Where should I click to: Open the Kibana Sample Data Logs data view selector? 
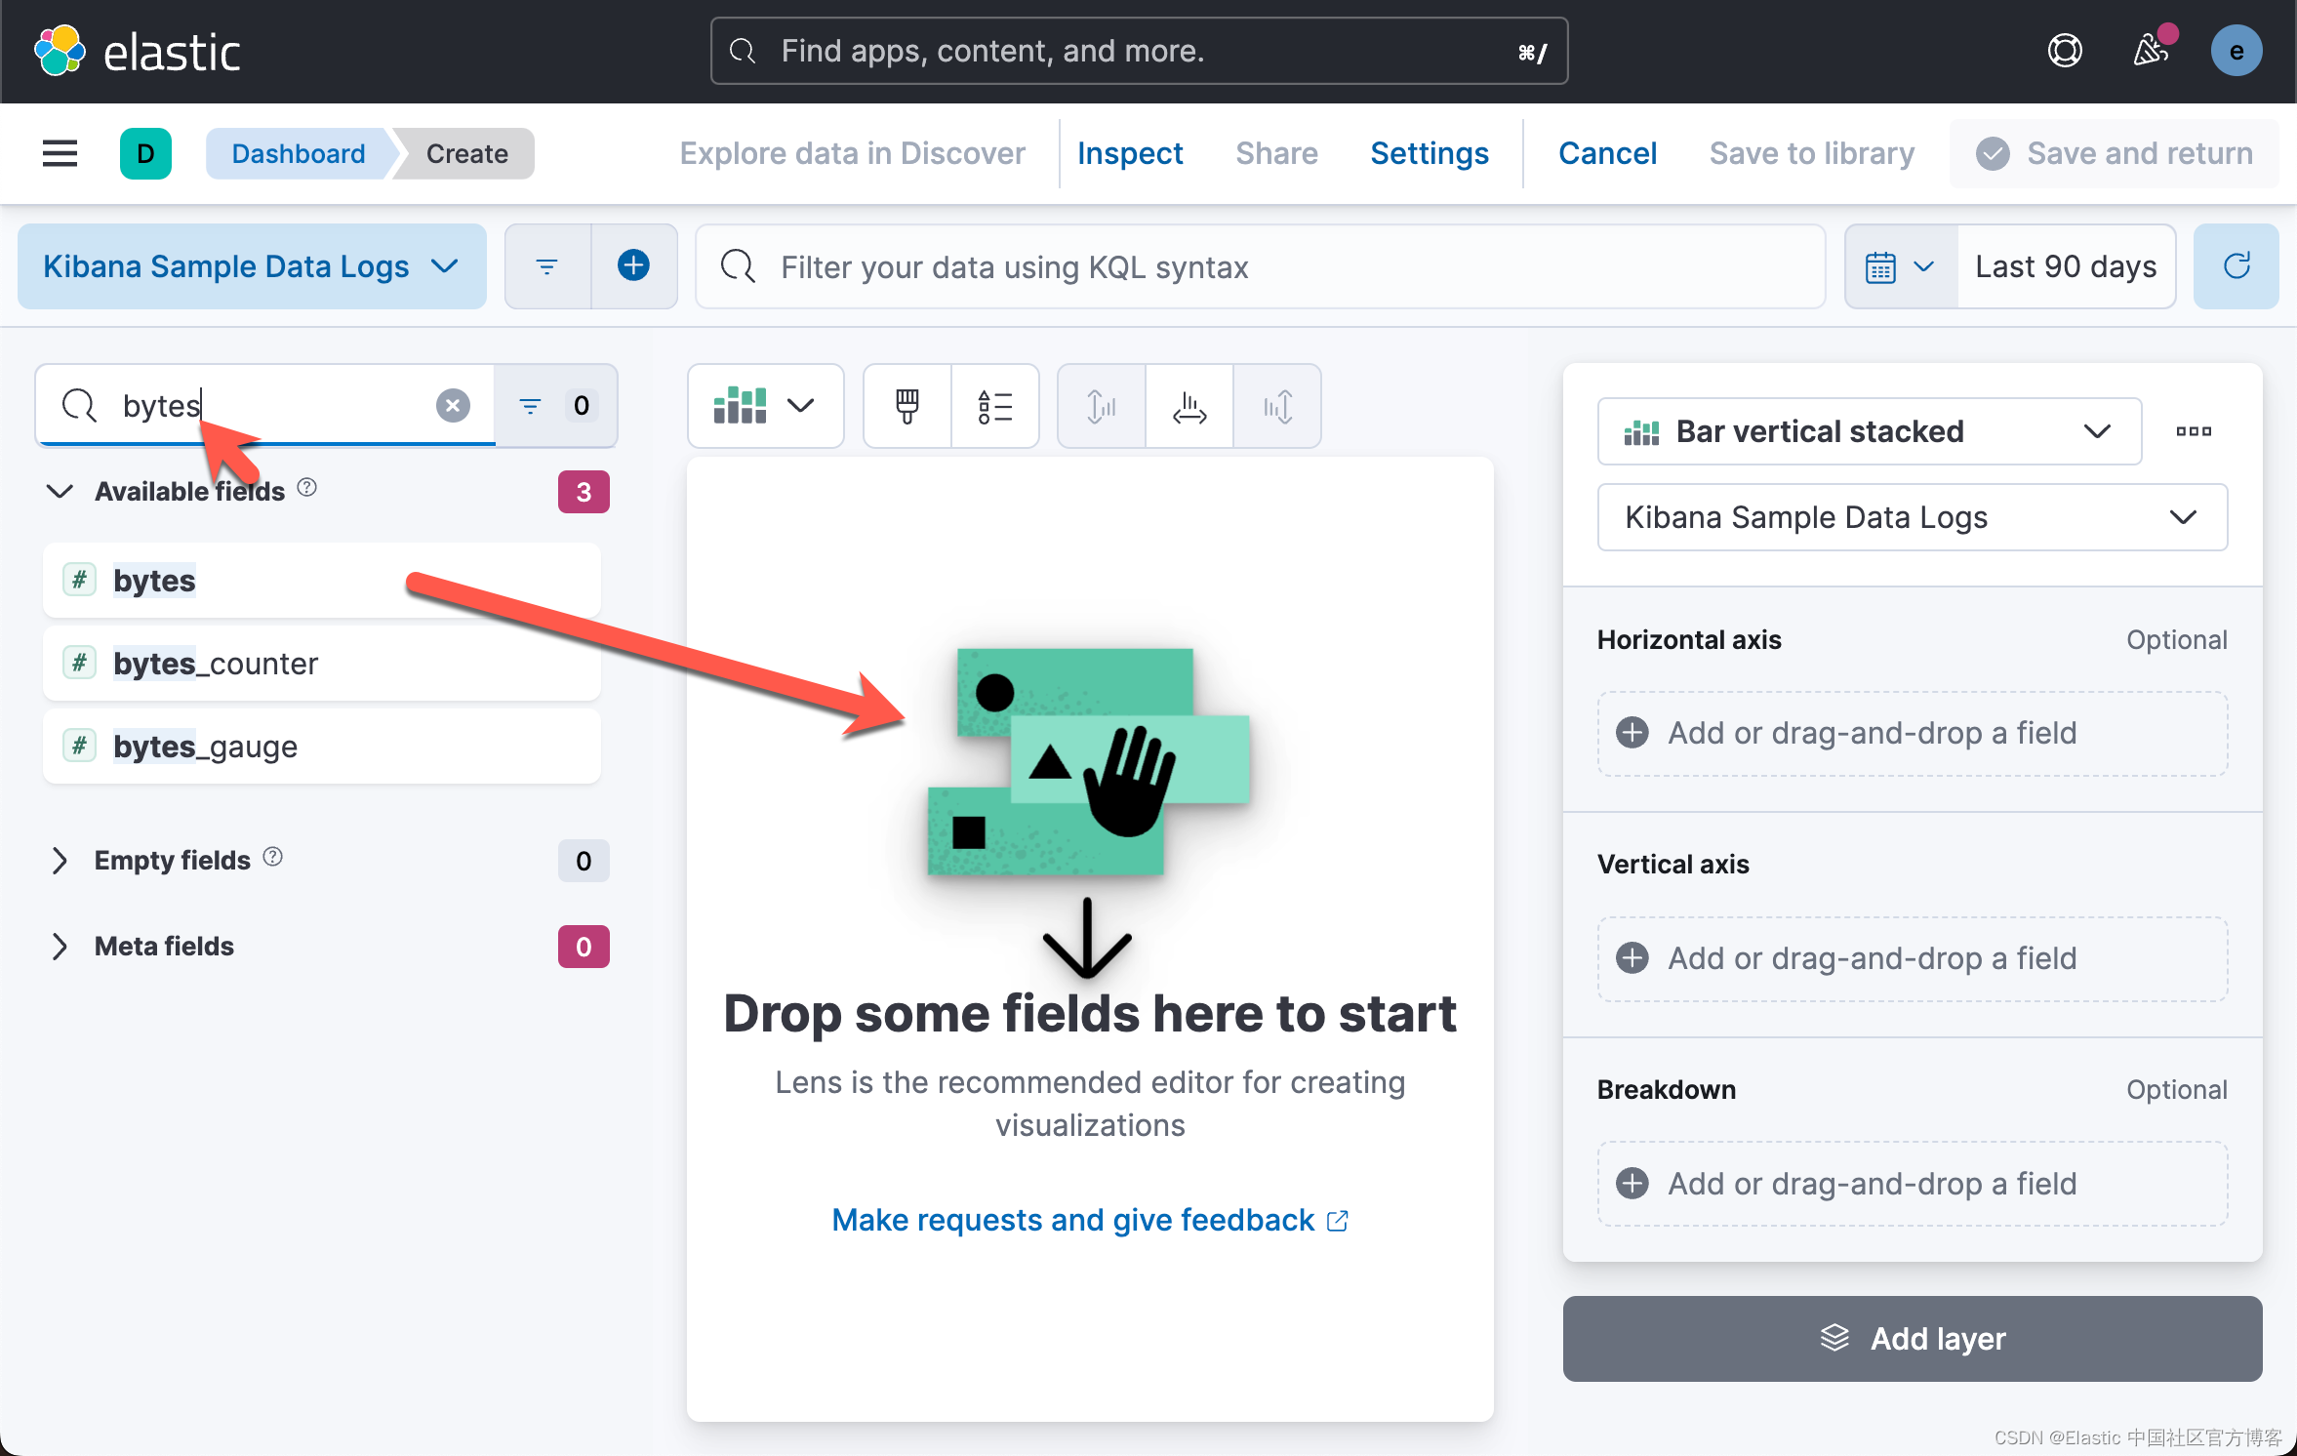pyautogui.click(x=252, y=266)
